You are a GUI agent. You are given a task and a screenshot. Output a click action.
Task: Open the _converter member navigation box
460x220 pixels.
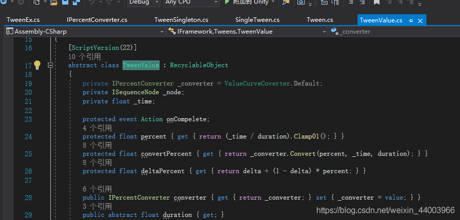395,32
